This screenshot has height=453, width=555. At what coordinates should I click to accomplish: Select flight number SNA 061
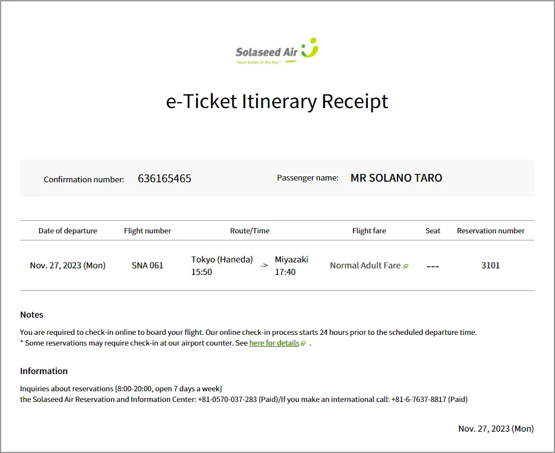pyautogui.click(x=147, y=265)
